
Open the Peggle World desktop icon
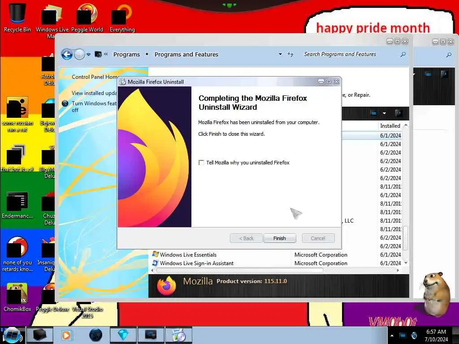(x=87, y=17)
